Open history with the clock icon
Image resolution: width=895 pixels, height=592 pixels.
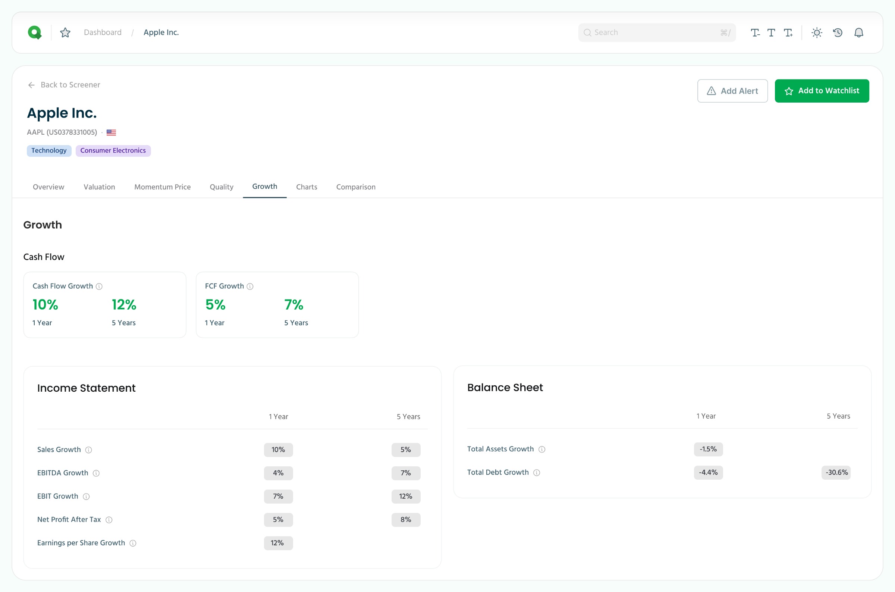coord(838,33)
